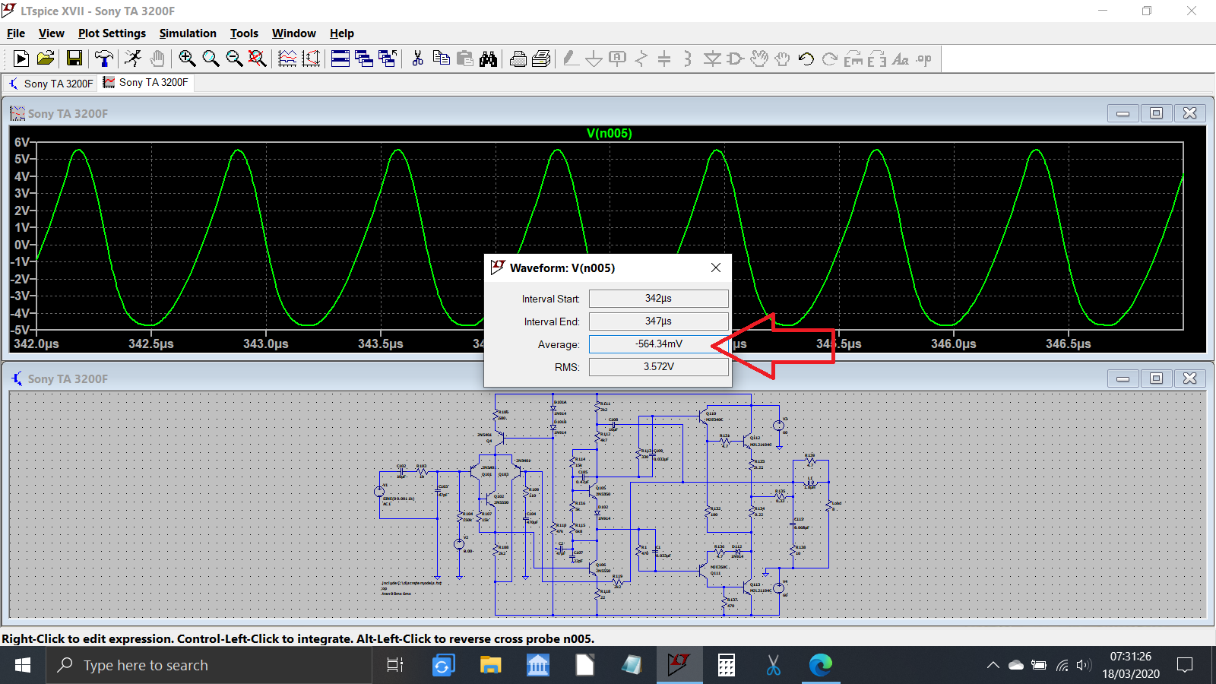Click the scissors Cut icon
The height and width of the screenshot is (684, 1216).
tap(417, 59)
